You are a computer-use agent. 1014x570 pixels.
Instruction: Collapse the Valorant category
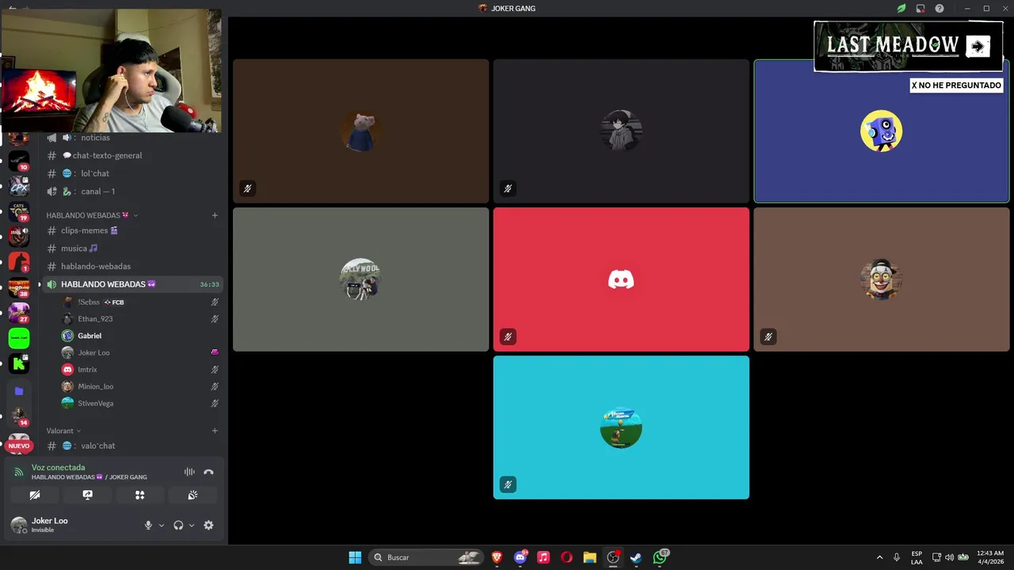pos(63,431)
